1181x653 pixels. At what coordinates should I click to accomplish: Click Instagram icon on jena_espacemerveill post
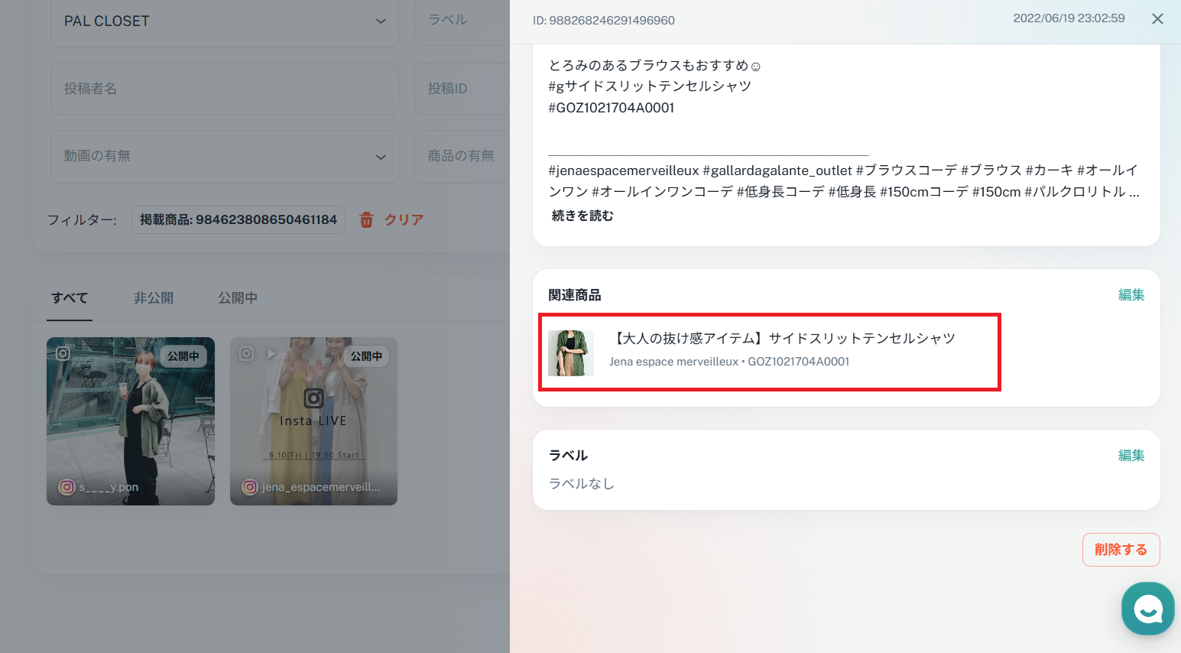pos(250,487)
